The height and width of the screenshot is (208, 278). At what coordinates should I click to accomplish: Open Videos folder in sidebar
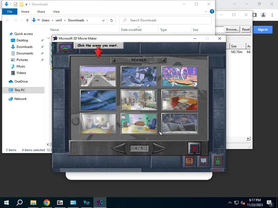21,73
